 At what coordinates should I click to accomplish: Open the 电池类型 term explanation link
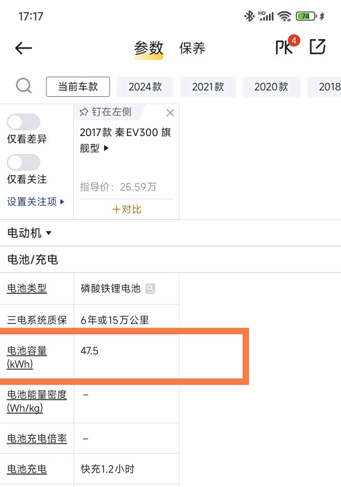point(27,289)
